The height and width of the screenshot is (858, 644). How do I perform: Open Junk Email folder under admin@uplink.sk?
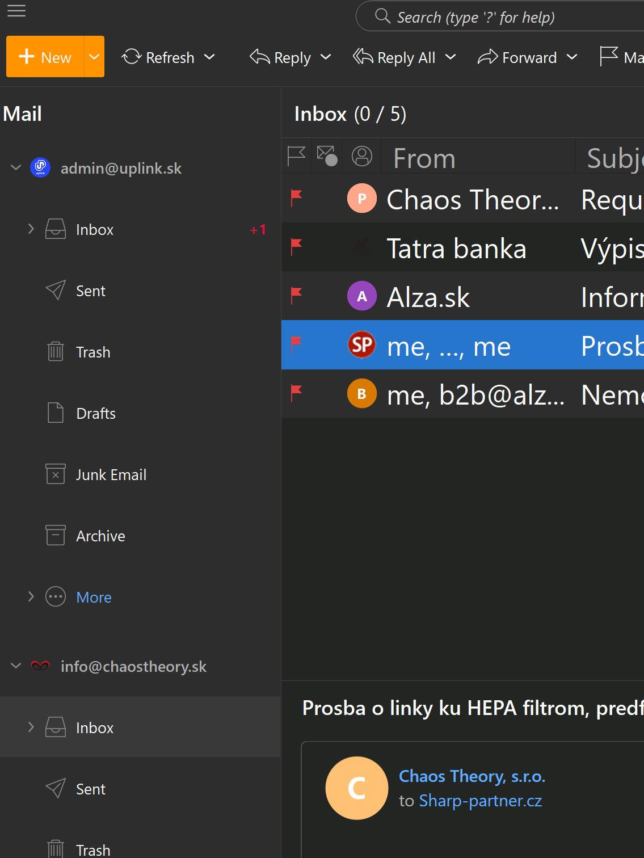(111, 474)
